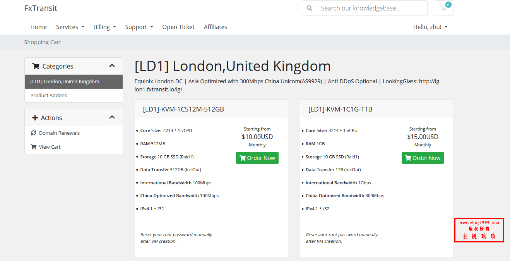Focus the knowledgebase search field
Image resolution: width=510 pixels, height=261 pixels.
(371, 8)
